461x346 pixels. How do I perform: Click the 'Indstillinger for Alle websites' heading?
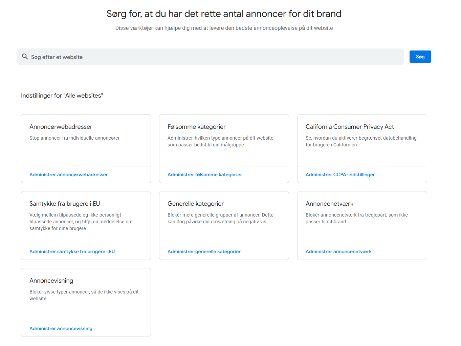tap(62, 96)
